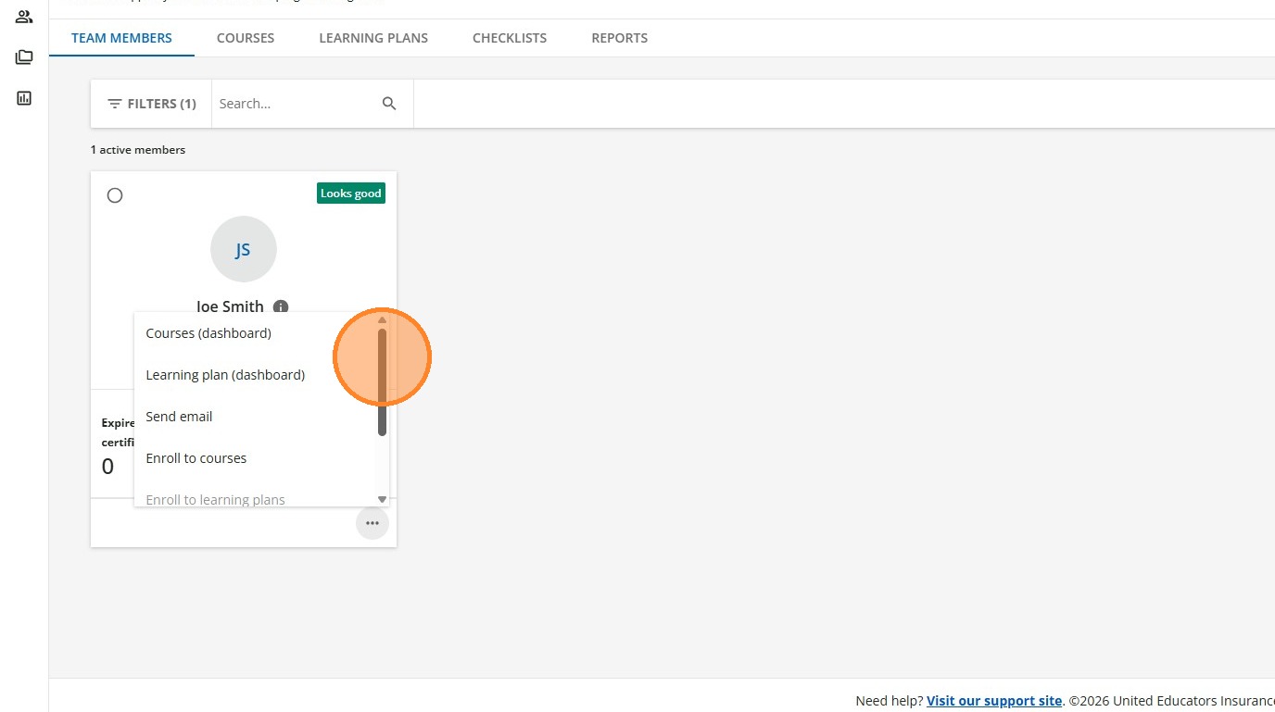
Task: Click the 1 active members text
Action: pos(138,150)
